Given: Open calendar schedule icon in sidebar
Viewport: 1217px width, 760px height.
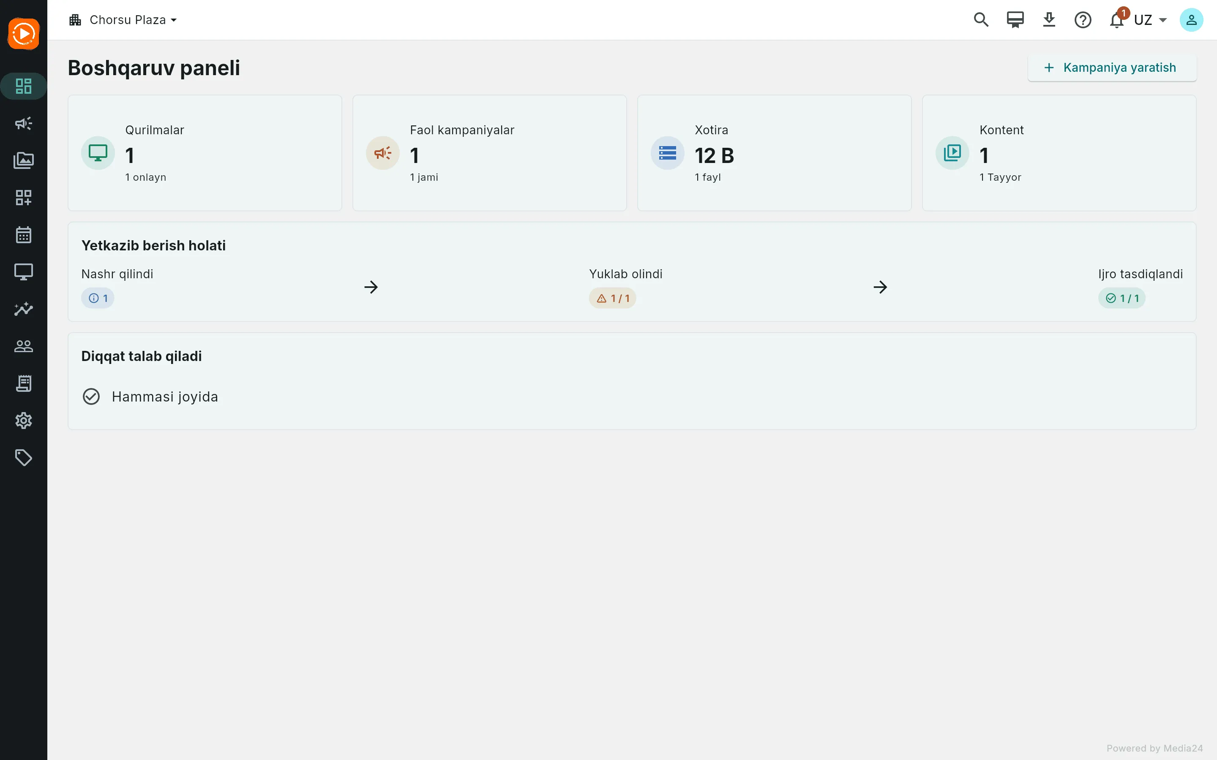Looking at the screenshot, I should tap(24, 235).
